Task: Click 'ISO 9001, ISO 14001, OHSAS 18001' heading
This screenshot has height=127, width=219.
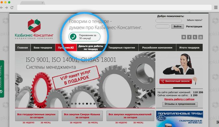Action: click(x=71, y=60)
